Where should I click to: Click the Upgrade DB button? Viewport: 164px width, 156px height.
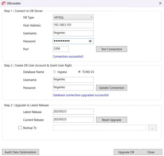coord(126,152)
